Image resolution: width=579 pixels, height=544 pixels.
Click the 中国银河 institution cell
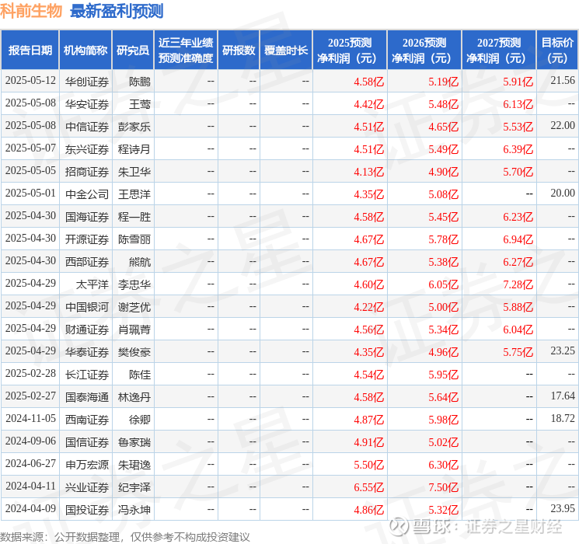coord(87,306)
